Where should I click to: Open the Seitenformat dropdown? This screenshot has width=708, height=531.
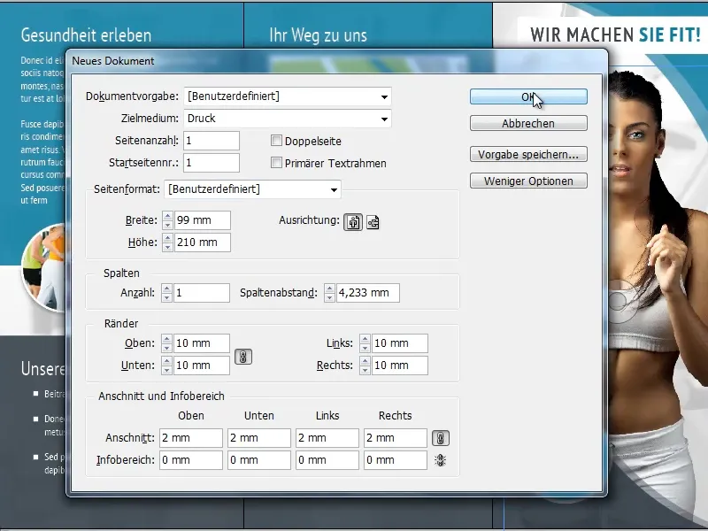point(253,189)
